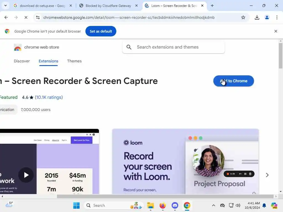Open the volume speaker tray icon
The width and height of the screenshot is (283, 212).
click(238, 205)
